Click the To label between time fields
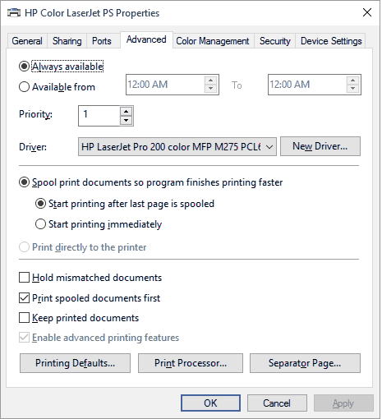 237,85
